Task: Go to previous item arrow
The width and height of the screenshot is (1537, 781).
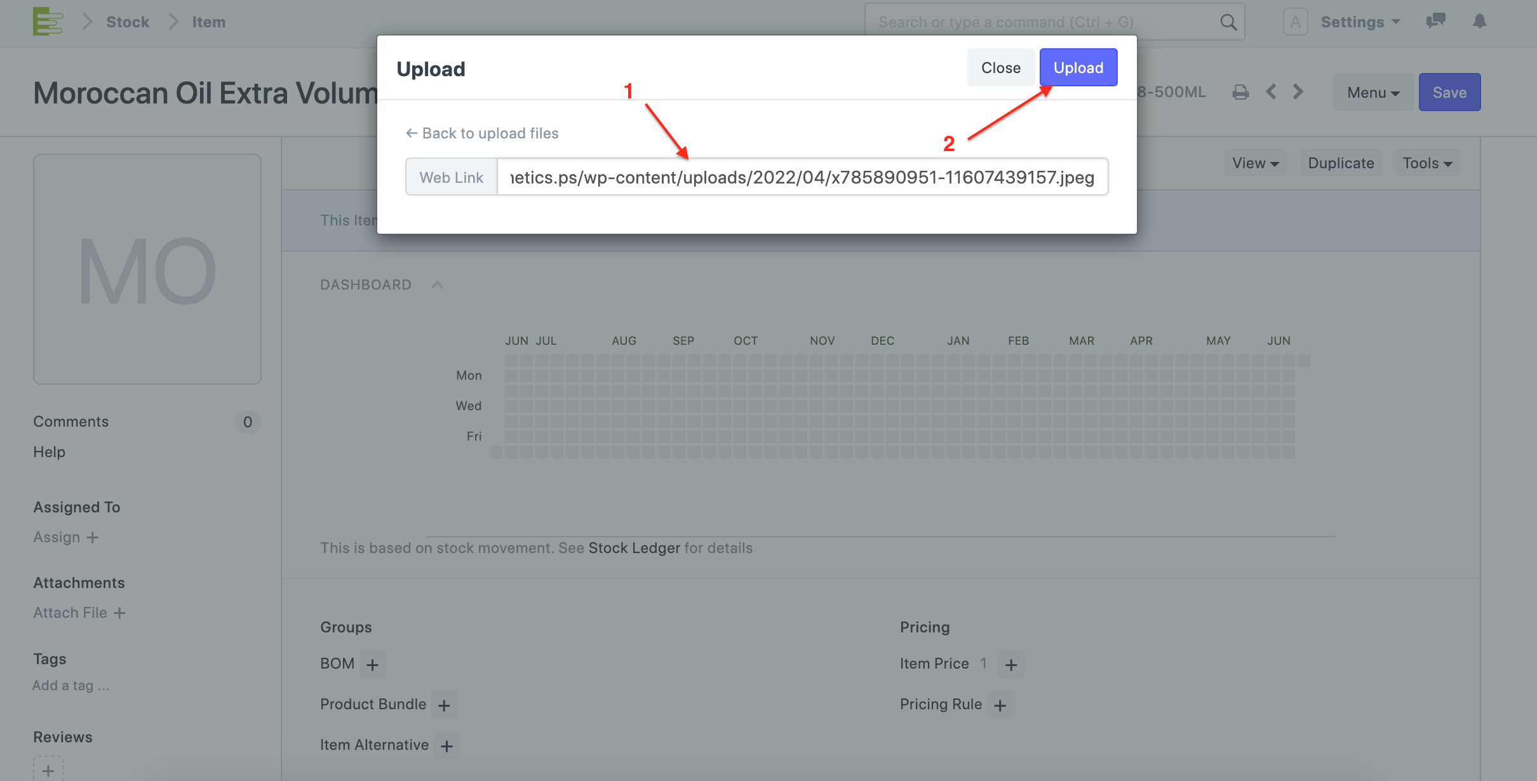Action: point(1271,92)
